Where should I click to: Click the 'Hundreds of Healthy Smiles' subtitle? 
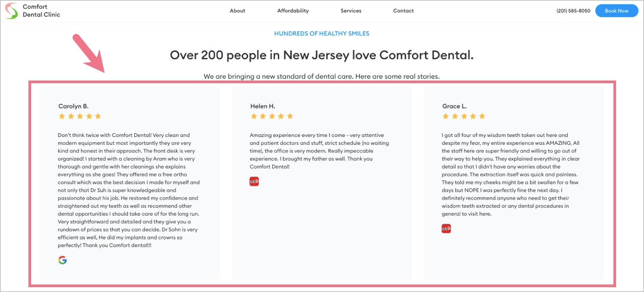321,33
